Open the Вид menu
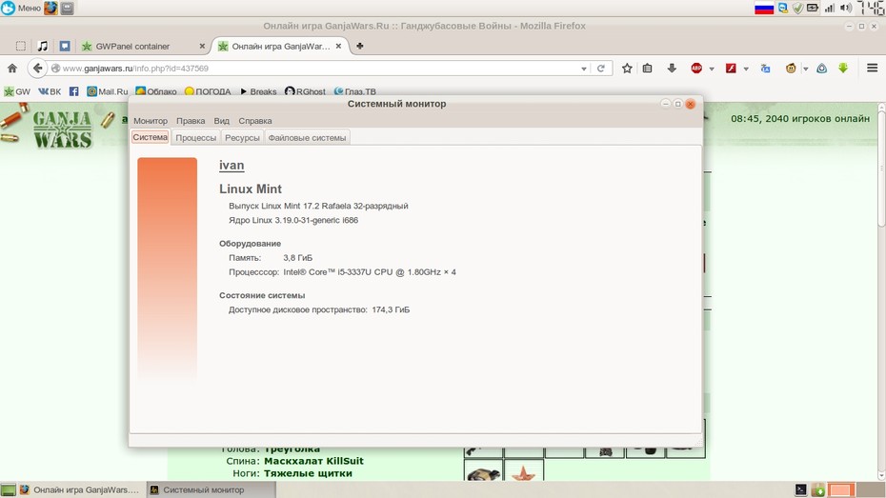886x498 pixels. tap(221, 121)
